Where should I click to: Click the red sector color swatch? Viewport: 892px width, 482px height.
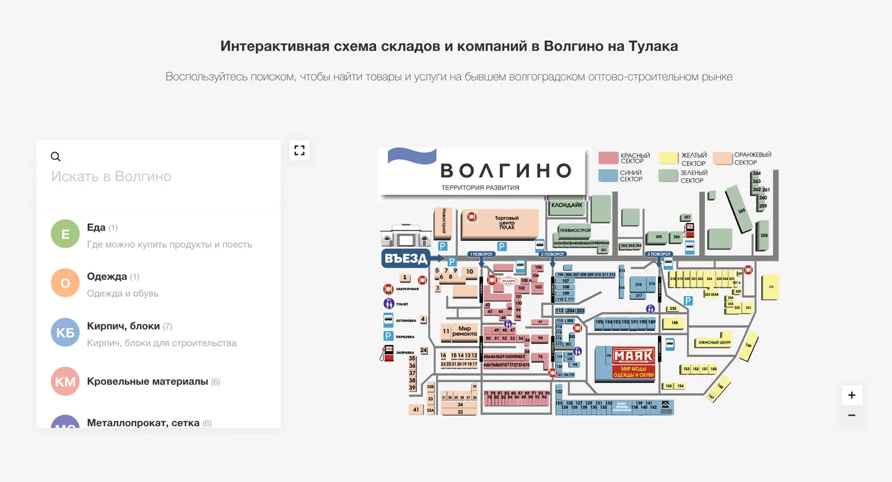pyautogui.click(x=608, y=158)
